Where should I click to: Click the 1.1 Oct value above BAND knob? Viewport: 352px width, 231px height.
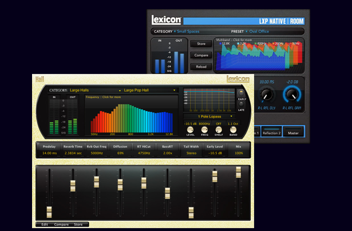pyautogui.click(x=233, y=124)
